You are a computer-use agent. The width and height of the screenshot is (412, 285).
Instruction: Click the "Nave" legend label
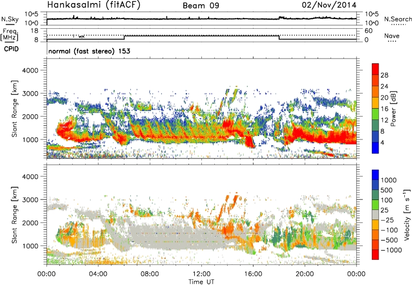pos(392,35)
